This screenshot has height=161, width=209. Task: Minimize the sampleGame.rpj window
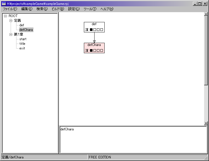(x=195, y=4)
